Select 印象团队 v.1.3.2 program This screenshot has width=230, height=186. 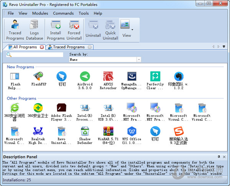[179, 81]
